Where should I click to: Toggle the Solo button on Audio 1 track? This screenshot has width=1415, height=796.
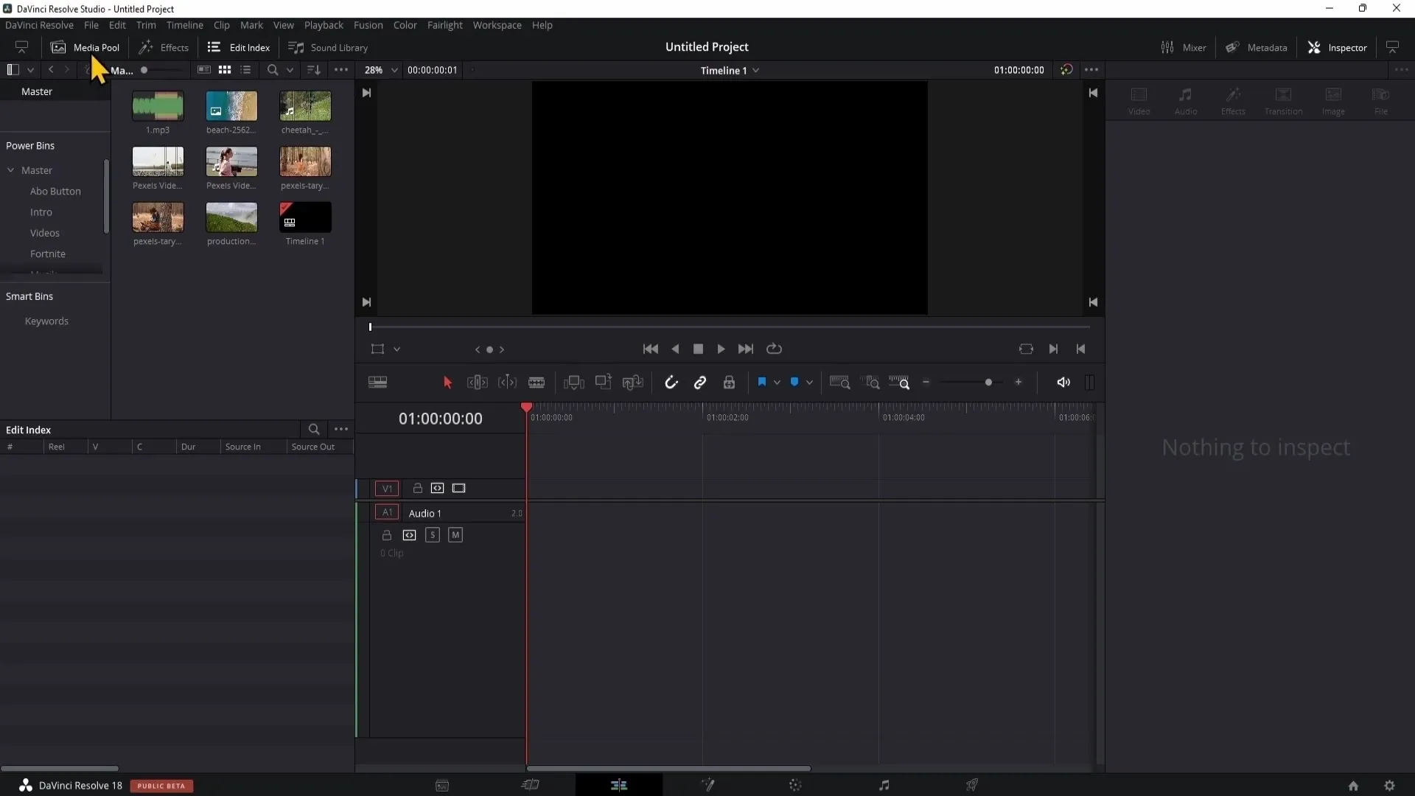point(433,536)
